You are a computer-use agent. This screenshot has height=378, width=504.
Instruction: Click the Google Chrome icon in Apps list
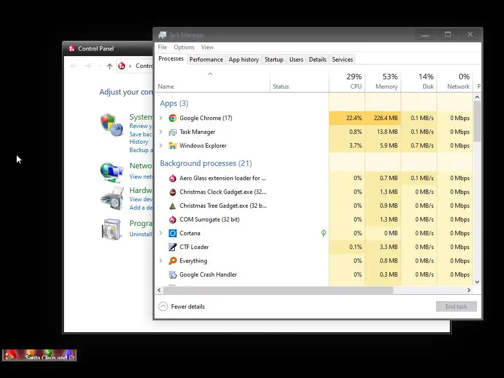click(173, 118)
